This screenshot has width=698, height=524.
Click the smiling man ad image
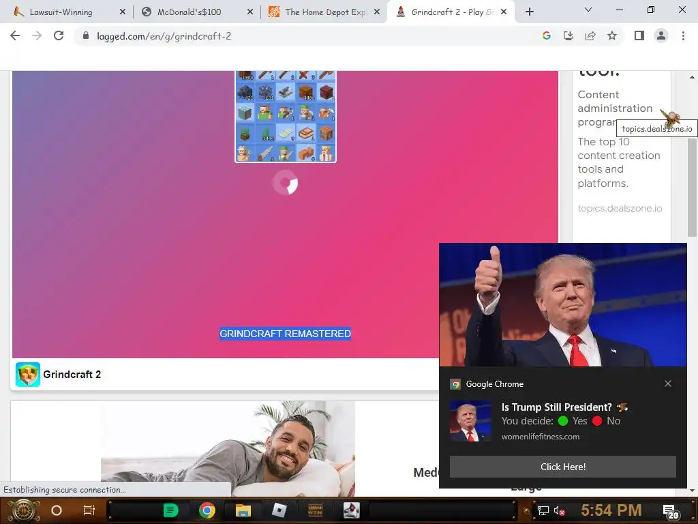click(228, 449)
